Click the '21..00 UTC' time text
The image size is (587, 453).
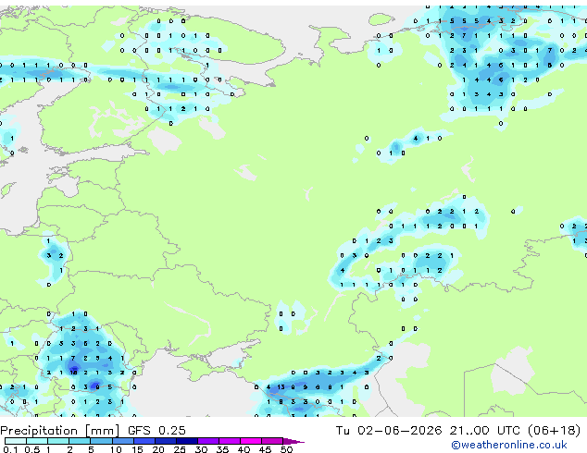coord(485,431)
